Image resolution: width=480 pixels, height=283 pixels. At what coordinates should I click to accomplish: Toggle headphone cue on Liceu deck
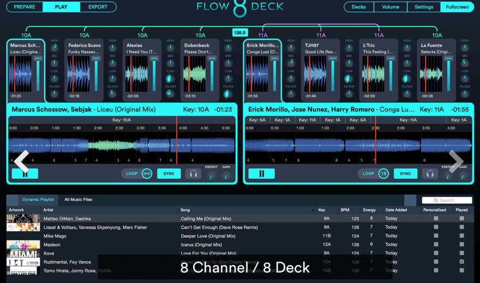click(193, 174)
